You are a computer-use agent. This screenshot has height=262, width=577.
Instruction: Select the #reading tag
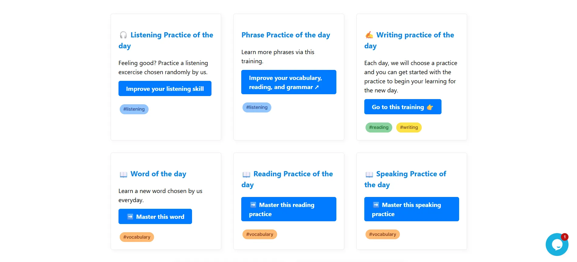[x=379, y=127]
